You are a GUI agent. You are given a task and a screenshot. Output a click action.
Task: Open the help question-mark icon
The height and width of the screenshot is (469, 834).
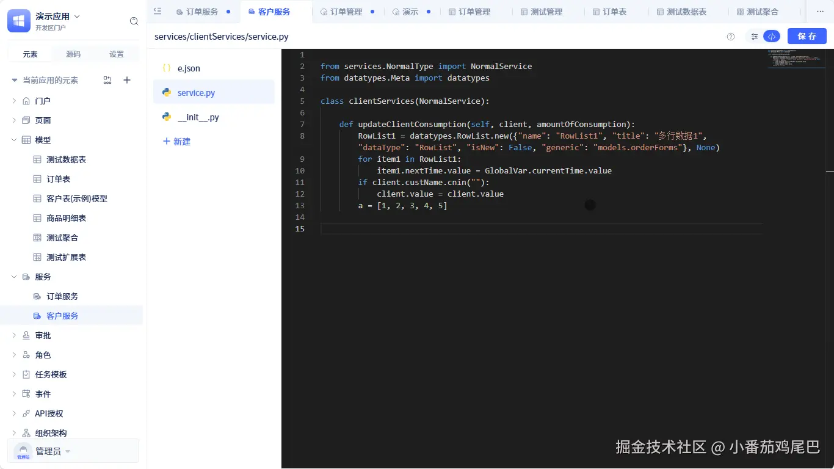(x=731, y=37)
